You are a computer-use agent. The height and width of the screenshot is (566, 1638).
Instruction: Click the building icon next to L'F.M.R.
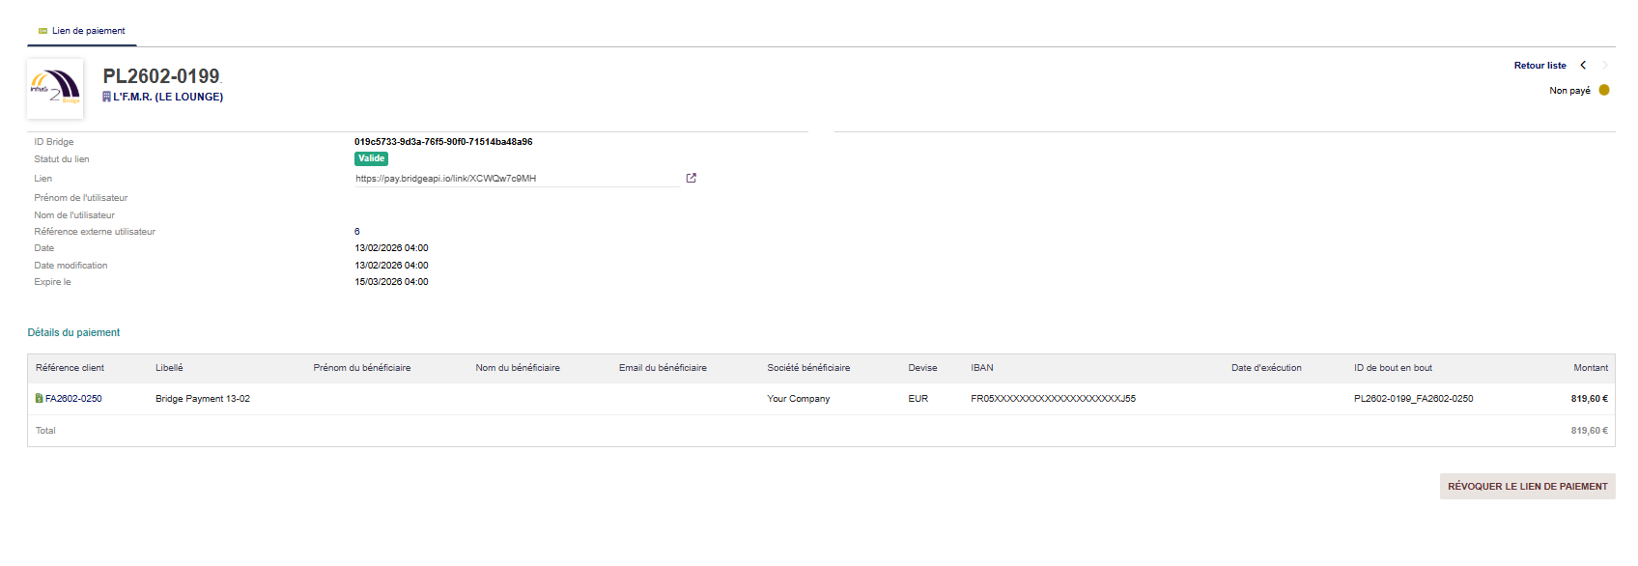pos(107,97)
